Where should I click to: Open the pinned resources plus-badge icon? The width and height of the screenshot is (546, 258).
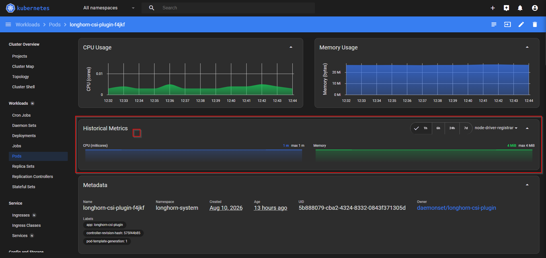(x=506, y=8)
